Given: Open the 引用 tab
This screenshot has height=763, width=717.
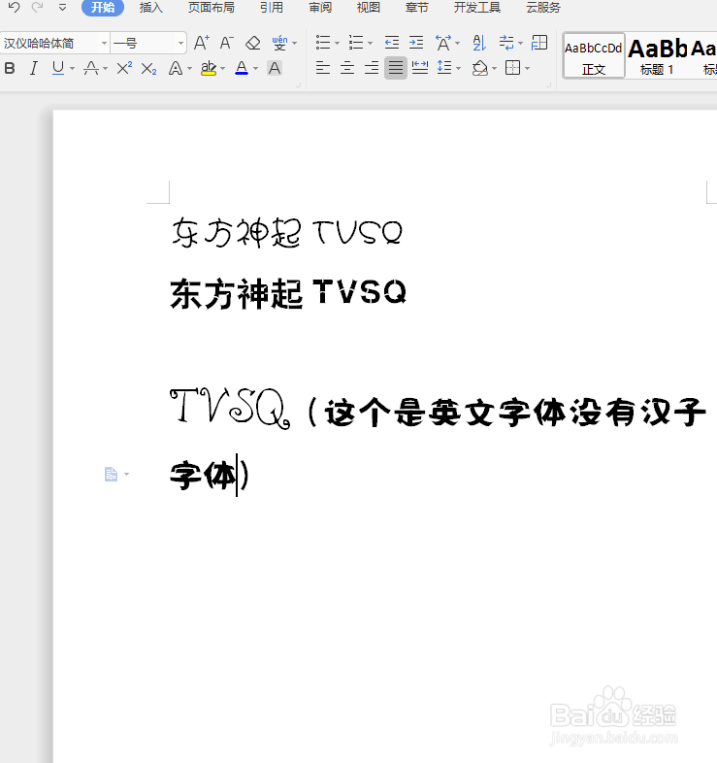Looking at the screenshot, I should tap(272, 8).
